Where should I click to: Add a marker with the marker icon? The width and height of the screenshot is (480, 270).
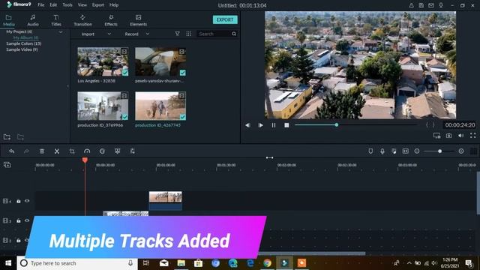370,151
